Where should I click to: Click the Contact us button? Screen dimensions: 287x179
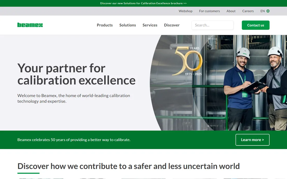(255, 25)
